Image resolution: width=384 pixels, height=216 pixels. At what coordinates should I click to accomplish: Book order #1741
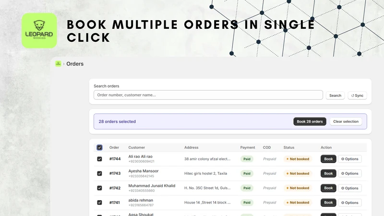coord(328,203)
